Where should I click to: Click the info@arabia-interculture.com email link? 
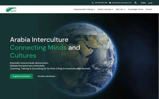[122, 3]
